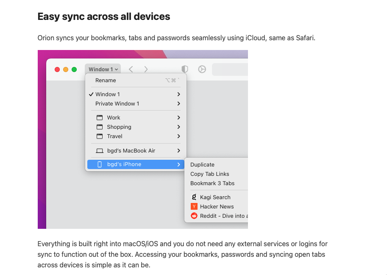The image size is (387, 275).
Task: Choose Bookmark 3 Tabs
Action: (x=212, y=183)
